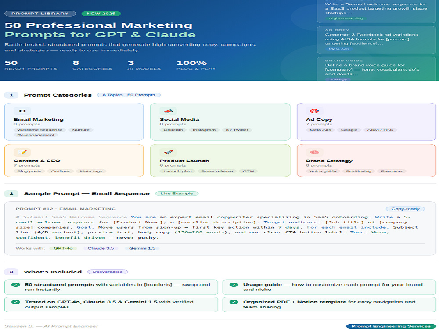Open the BRAND VOICE preview card in header
This screenshot has width=439, height=329.
pyautogui.click(x=376, y=69)
